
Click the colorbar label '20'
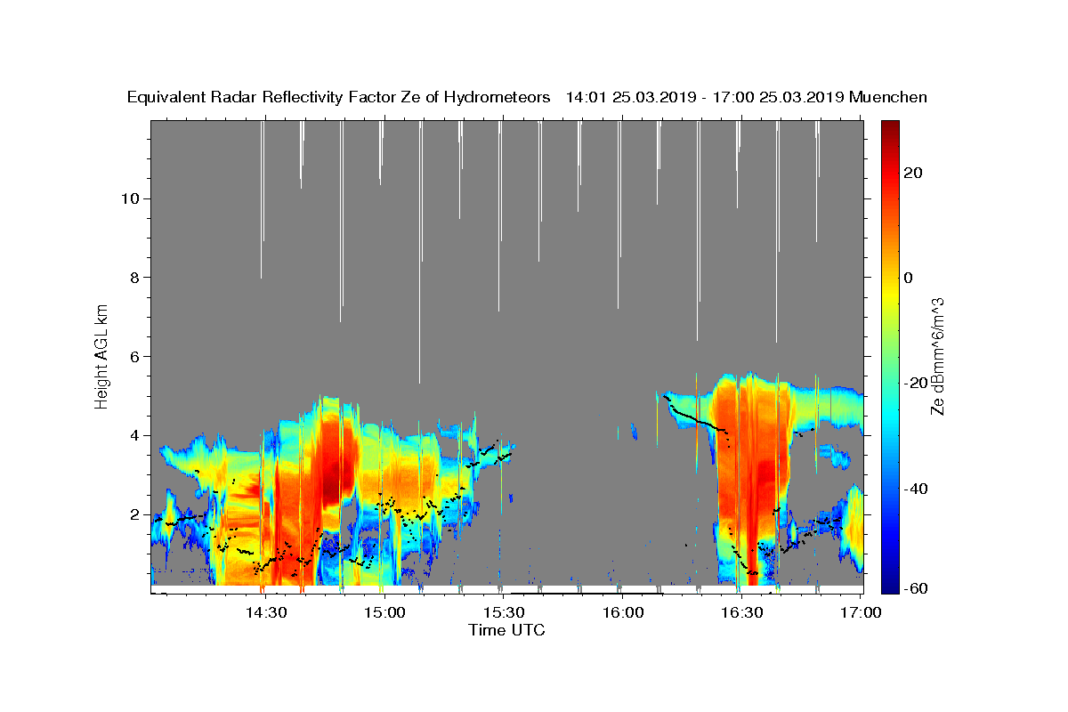click(x=912, y=173)
